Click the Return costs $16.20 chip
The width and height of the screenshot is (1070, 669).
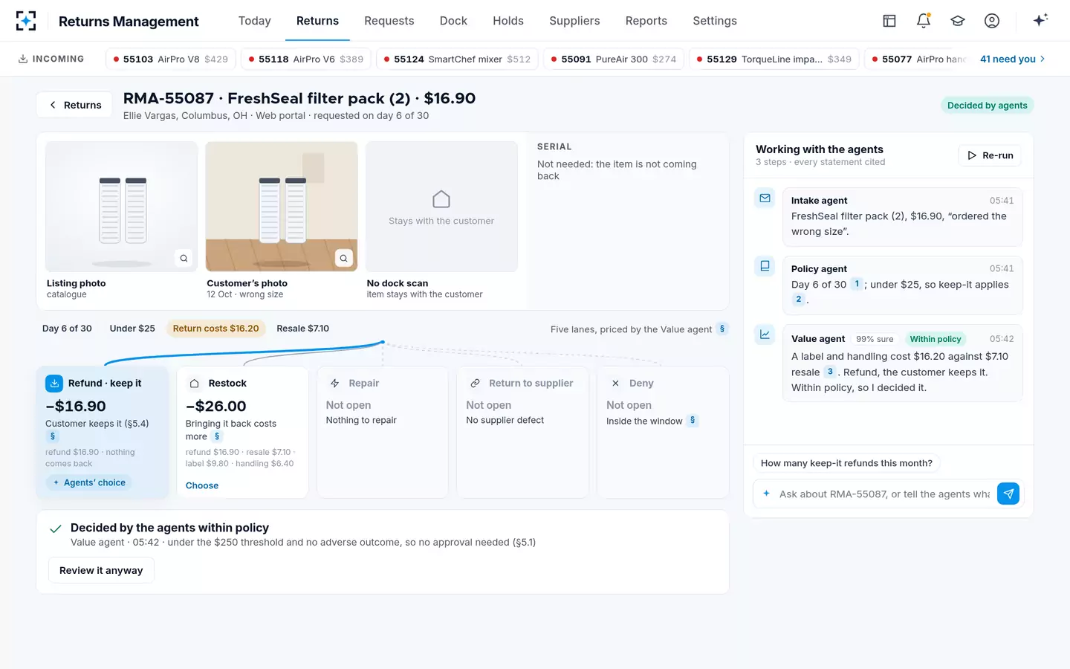[x=216, y=329]
